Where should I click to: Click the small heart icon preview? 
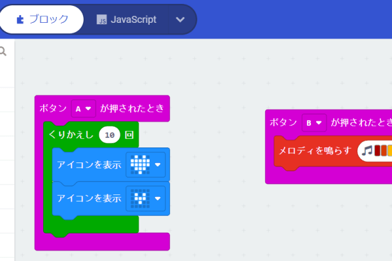(139, 198)
